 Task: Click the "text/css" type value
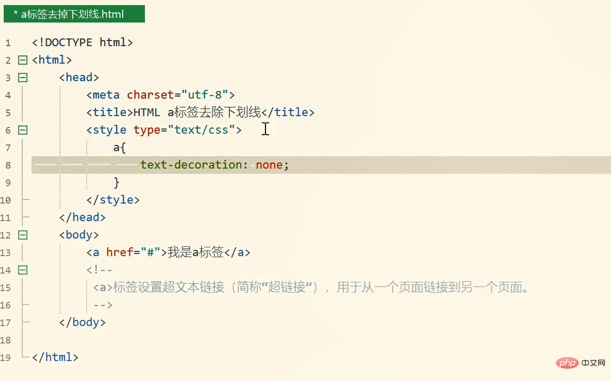click(x=202, y=130)
